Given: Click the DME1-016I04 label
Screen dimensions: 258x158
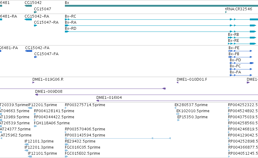Looking at the screenshot, I should tap(109, 98).
